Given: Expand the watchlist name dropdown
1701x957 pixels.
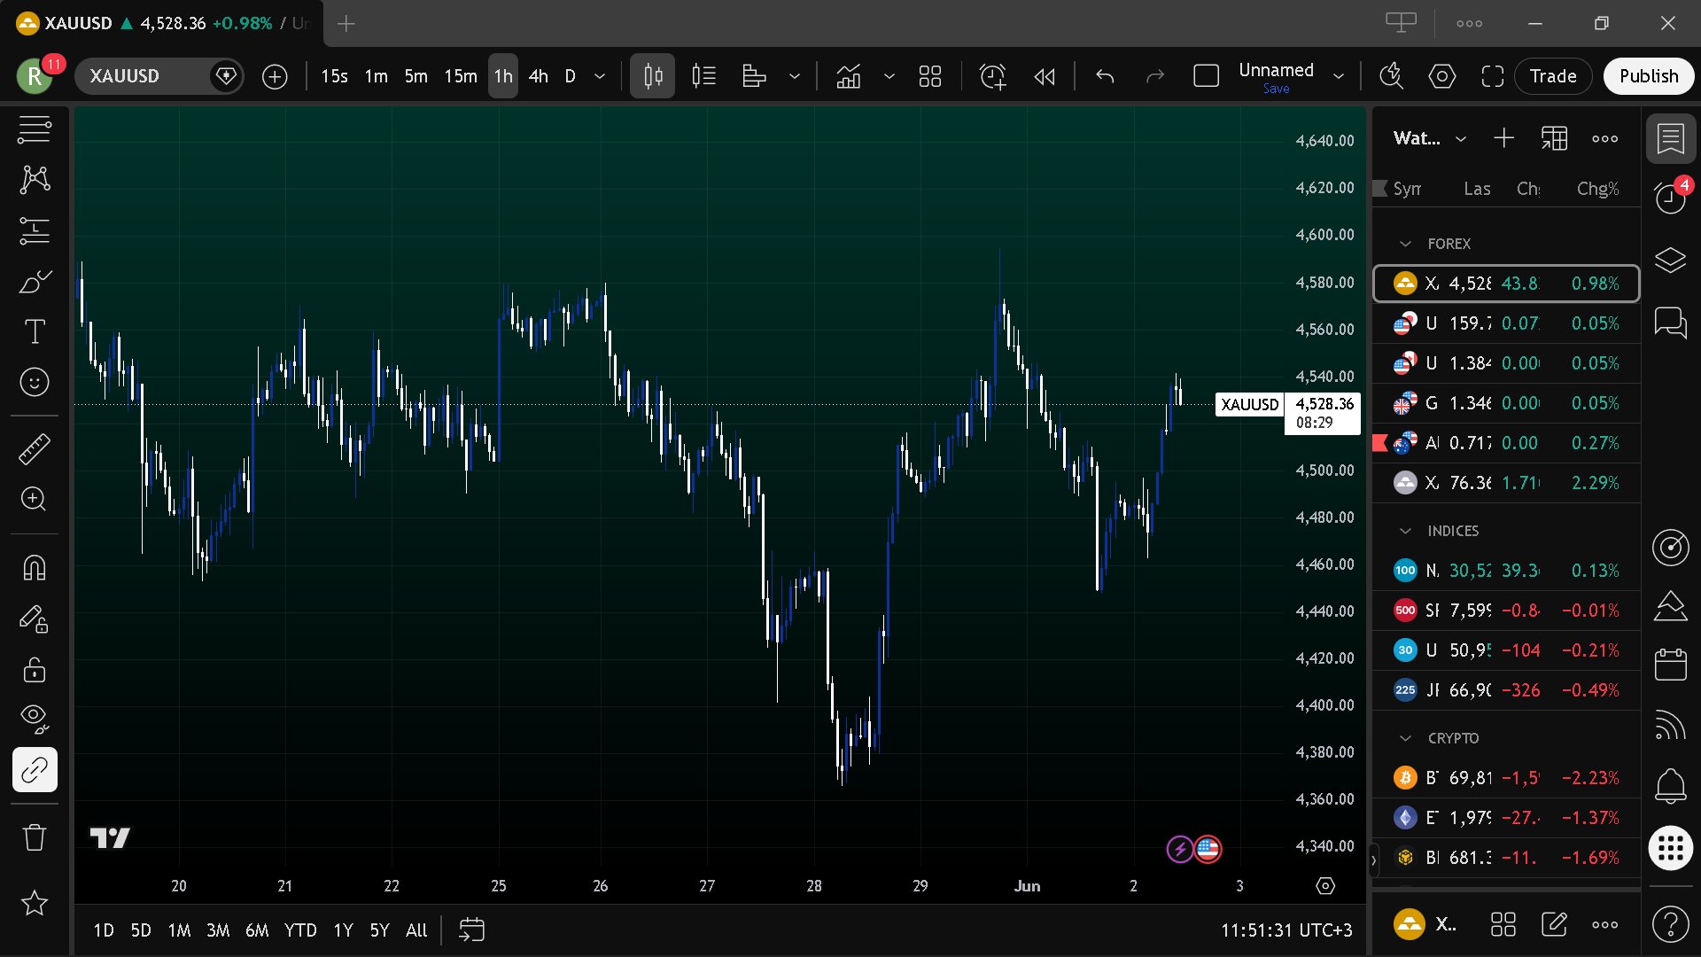Looking at the screenshot, I should point(1461,138).
